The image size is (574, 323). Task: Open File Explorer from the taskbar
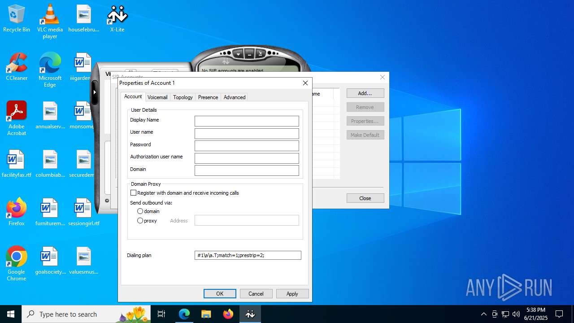coord(206,314)
